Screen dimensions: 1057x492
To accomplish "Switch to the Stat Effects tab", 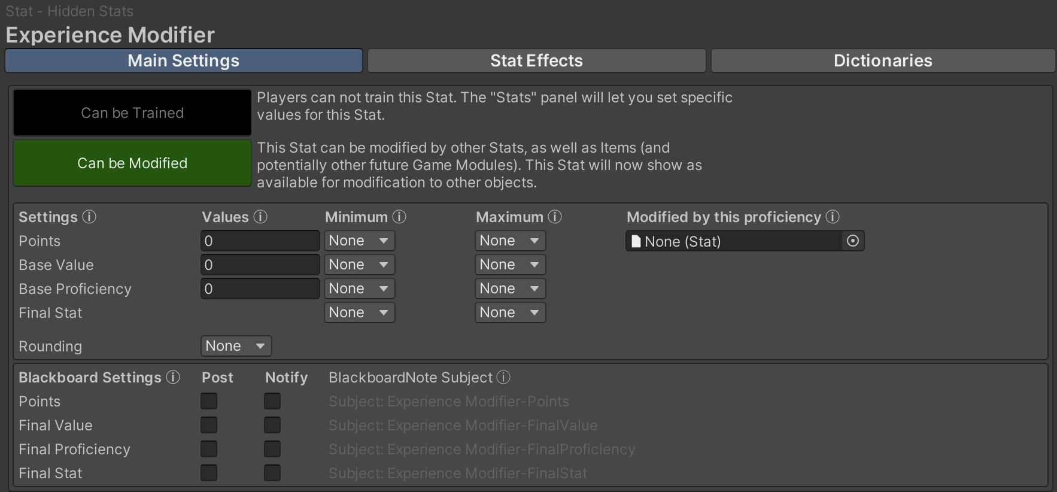I will click(536, 60).
